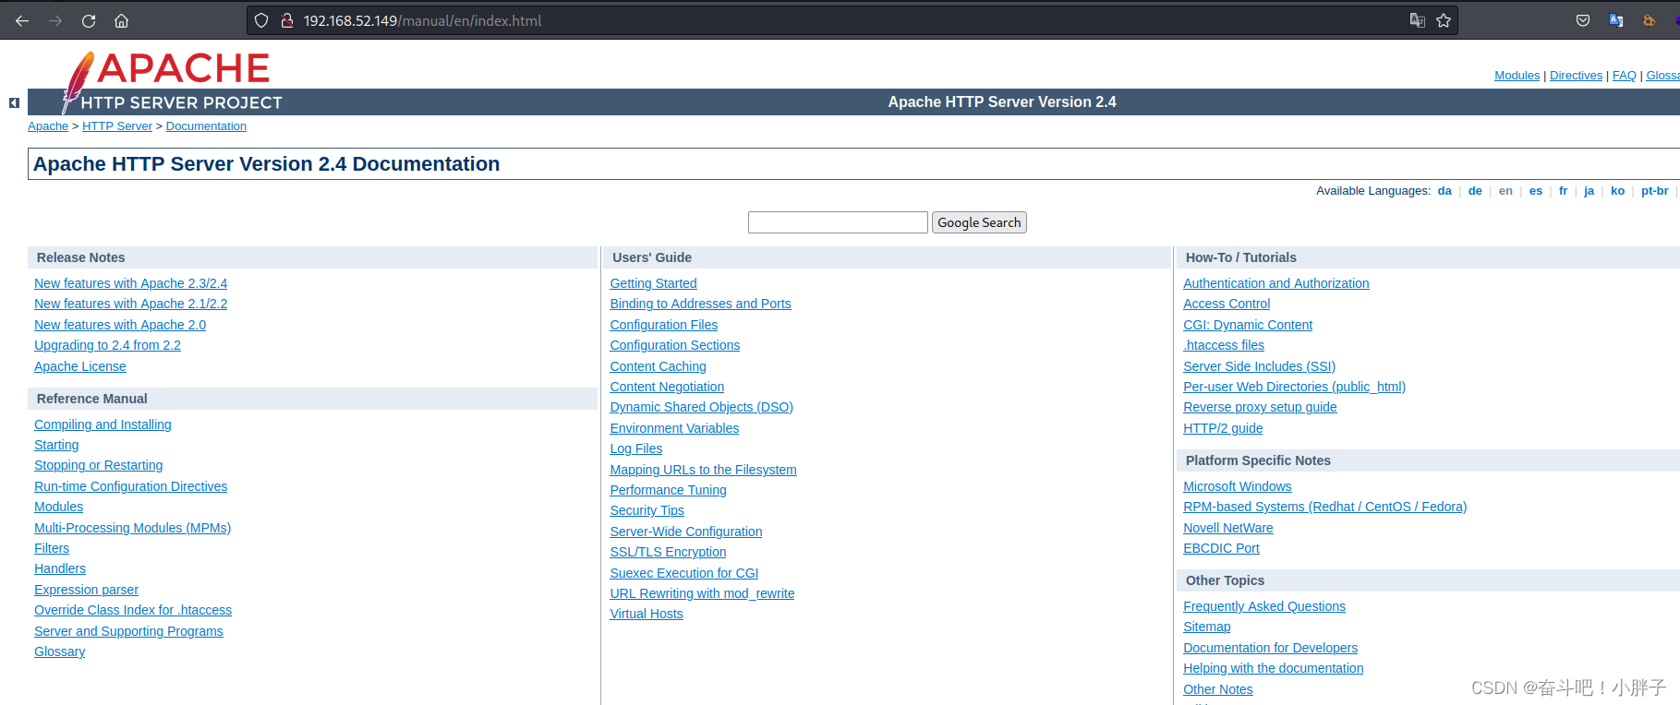This screenshot has height=705, width=1680.
Task: Open the Apache License link
Action: [80, 366]
